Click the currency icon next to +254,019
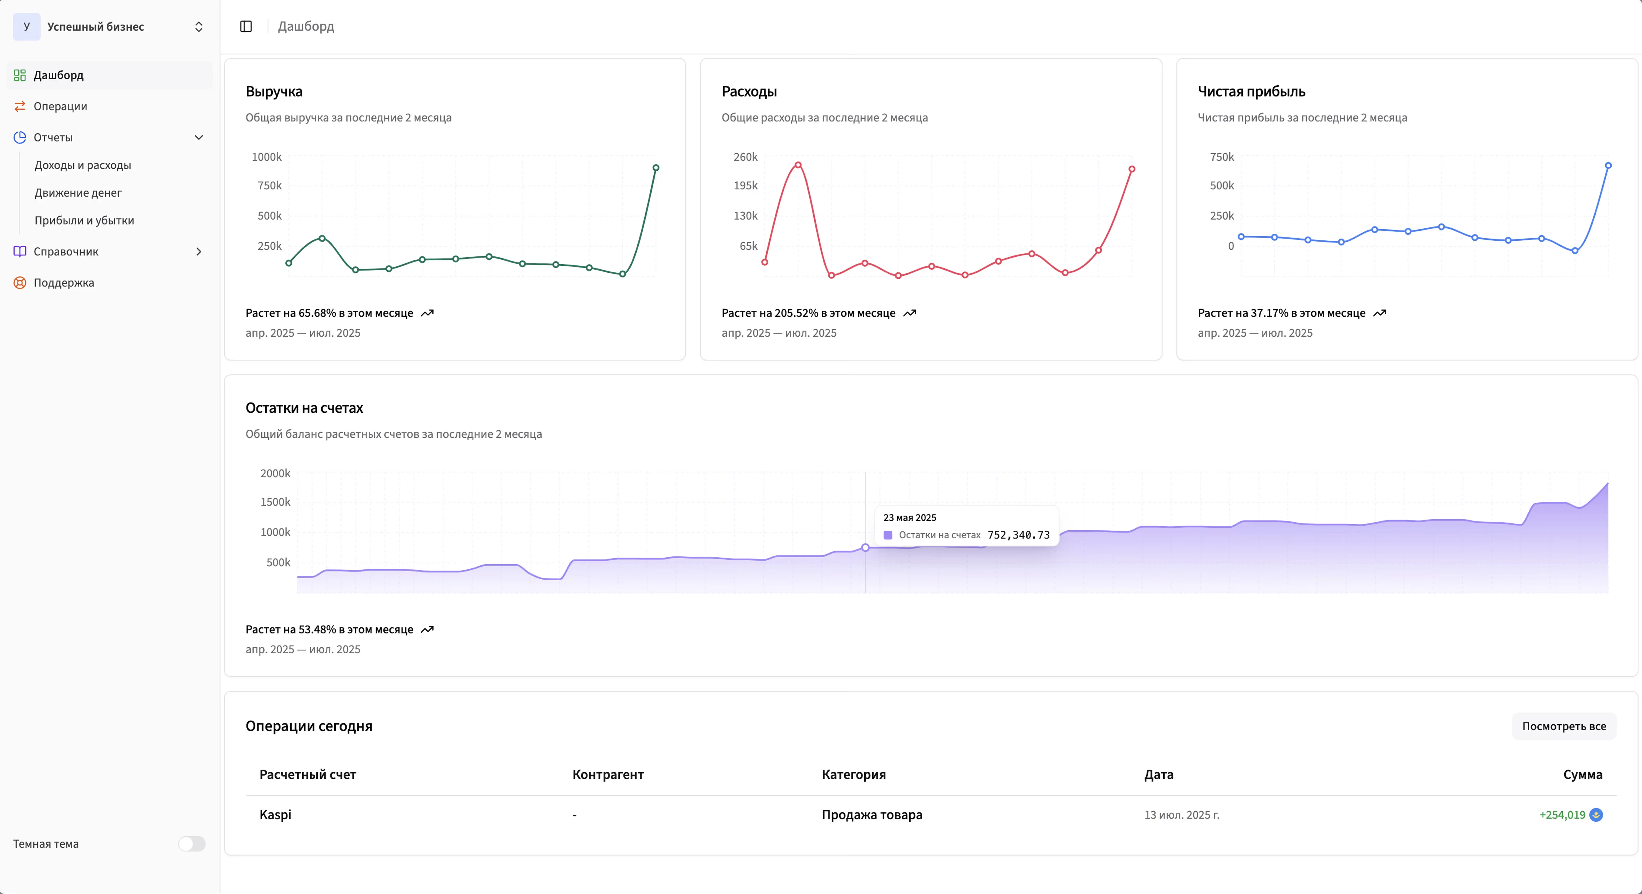The height and width of the screenshot is (894, 1642). point(1596,815)
